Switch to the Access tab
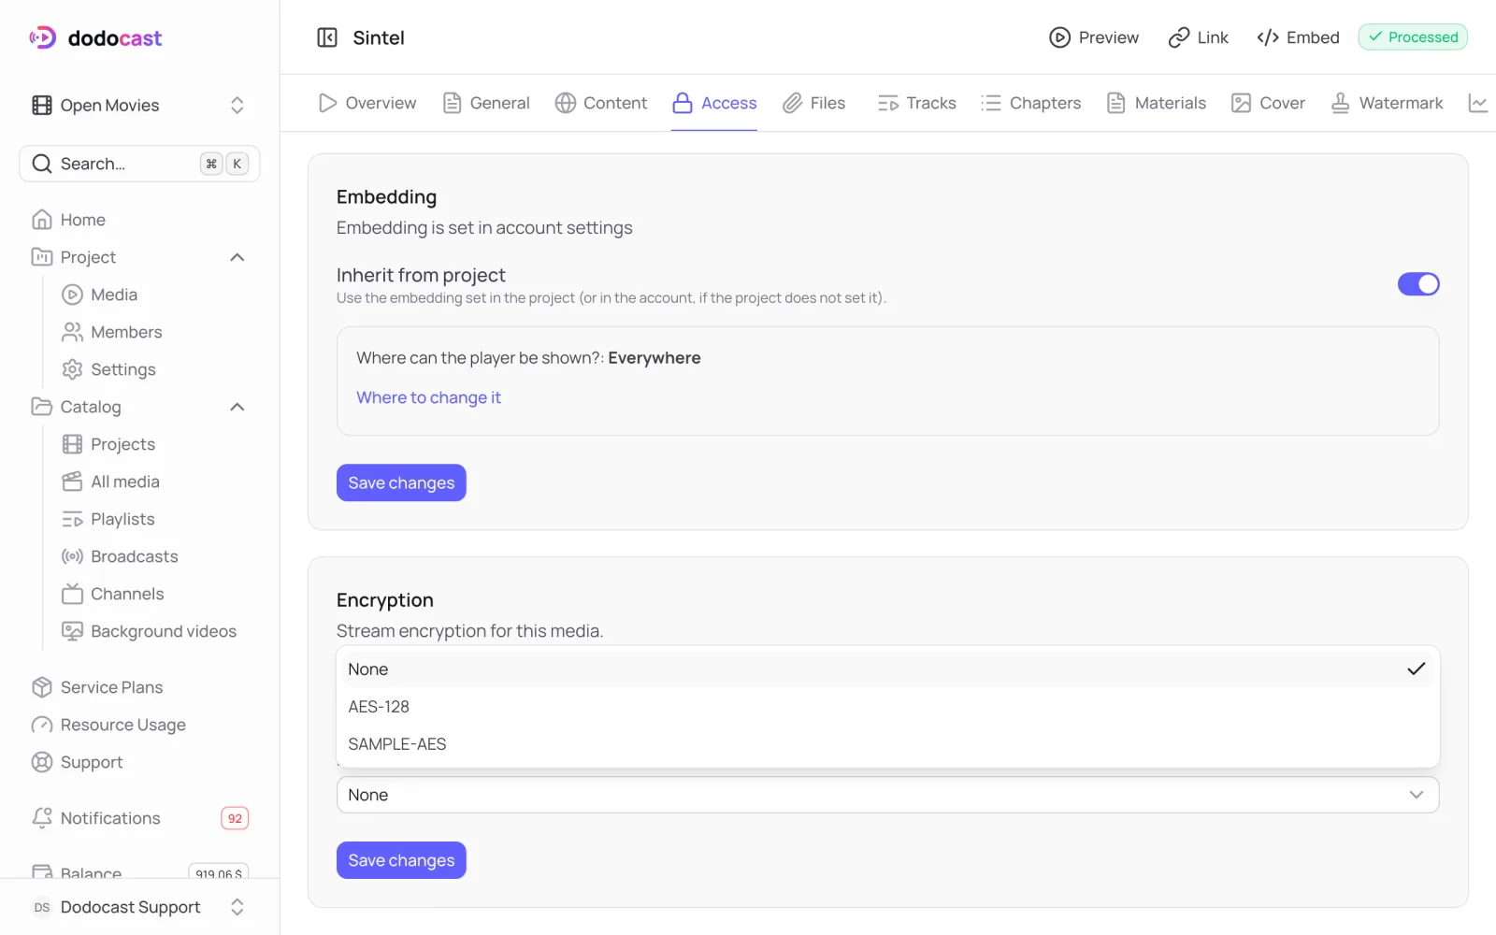The height and width of the screenshot is (935, 1496). click(714, 103)
